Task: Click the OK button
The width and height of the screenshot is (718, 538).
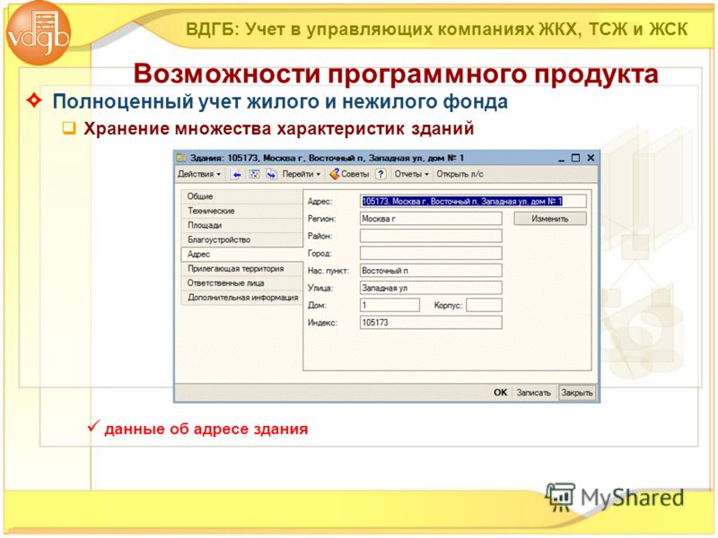Action: point(501,393)
